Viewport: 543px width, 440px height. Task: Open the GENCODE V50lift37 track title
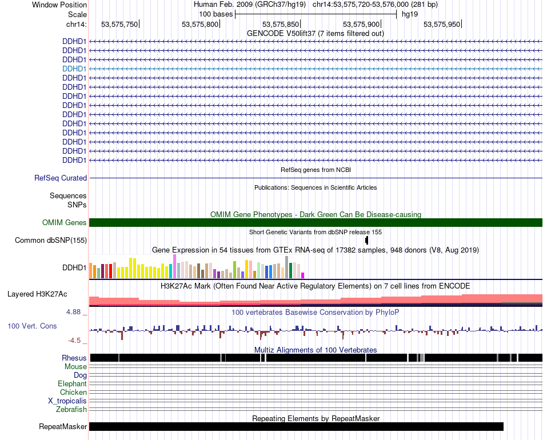click(x=316, y=33)
